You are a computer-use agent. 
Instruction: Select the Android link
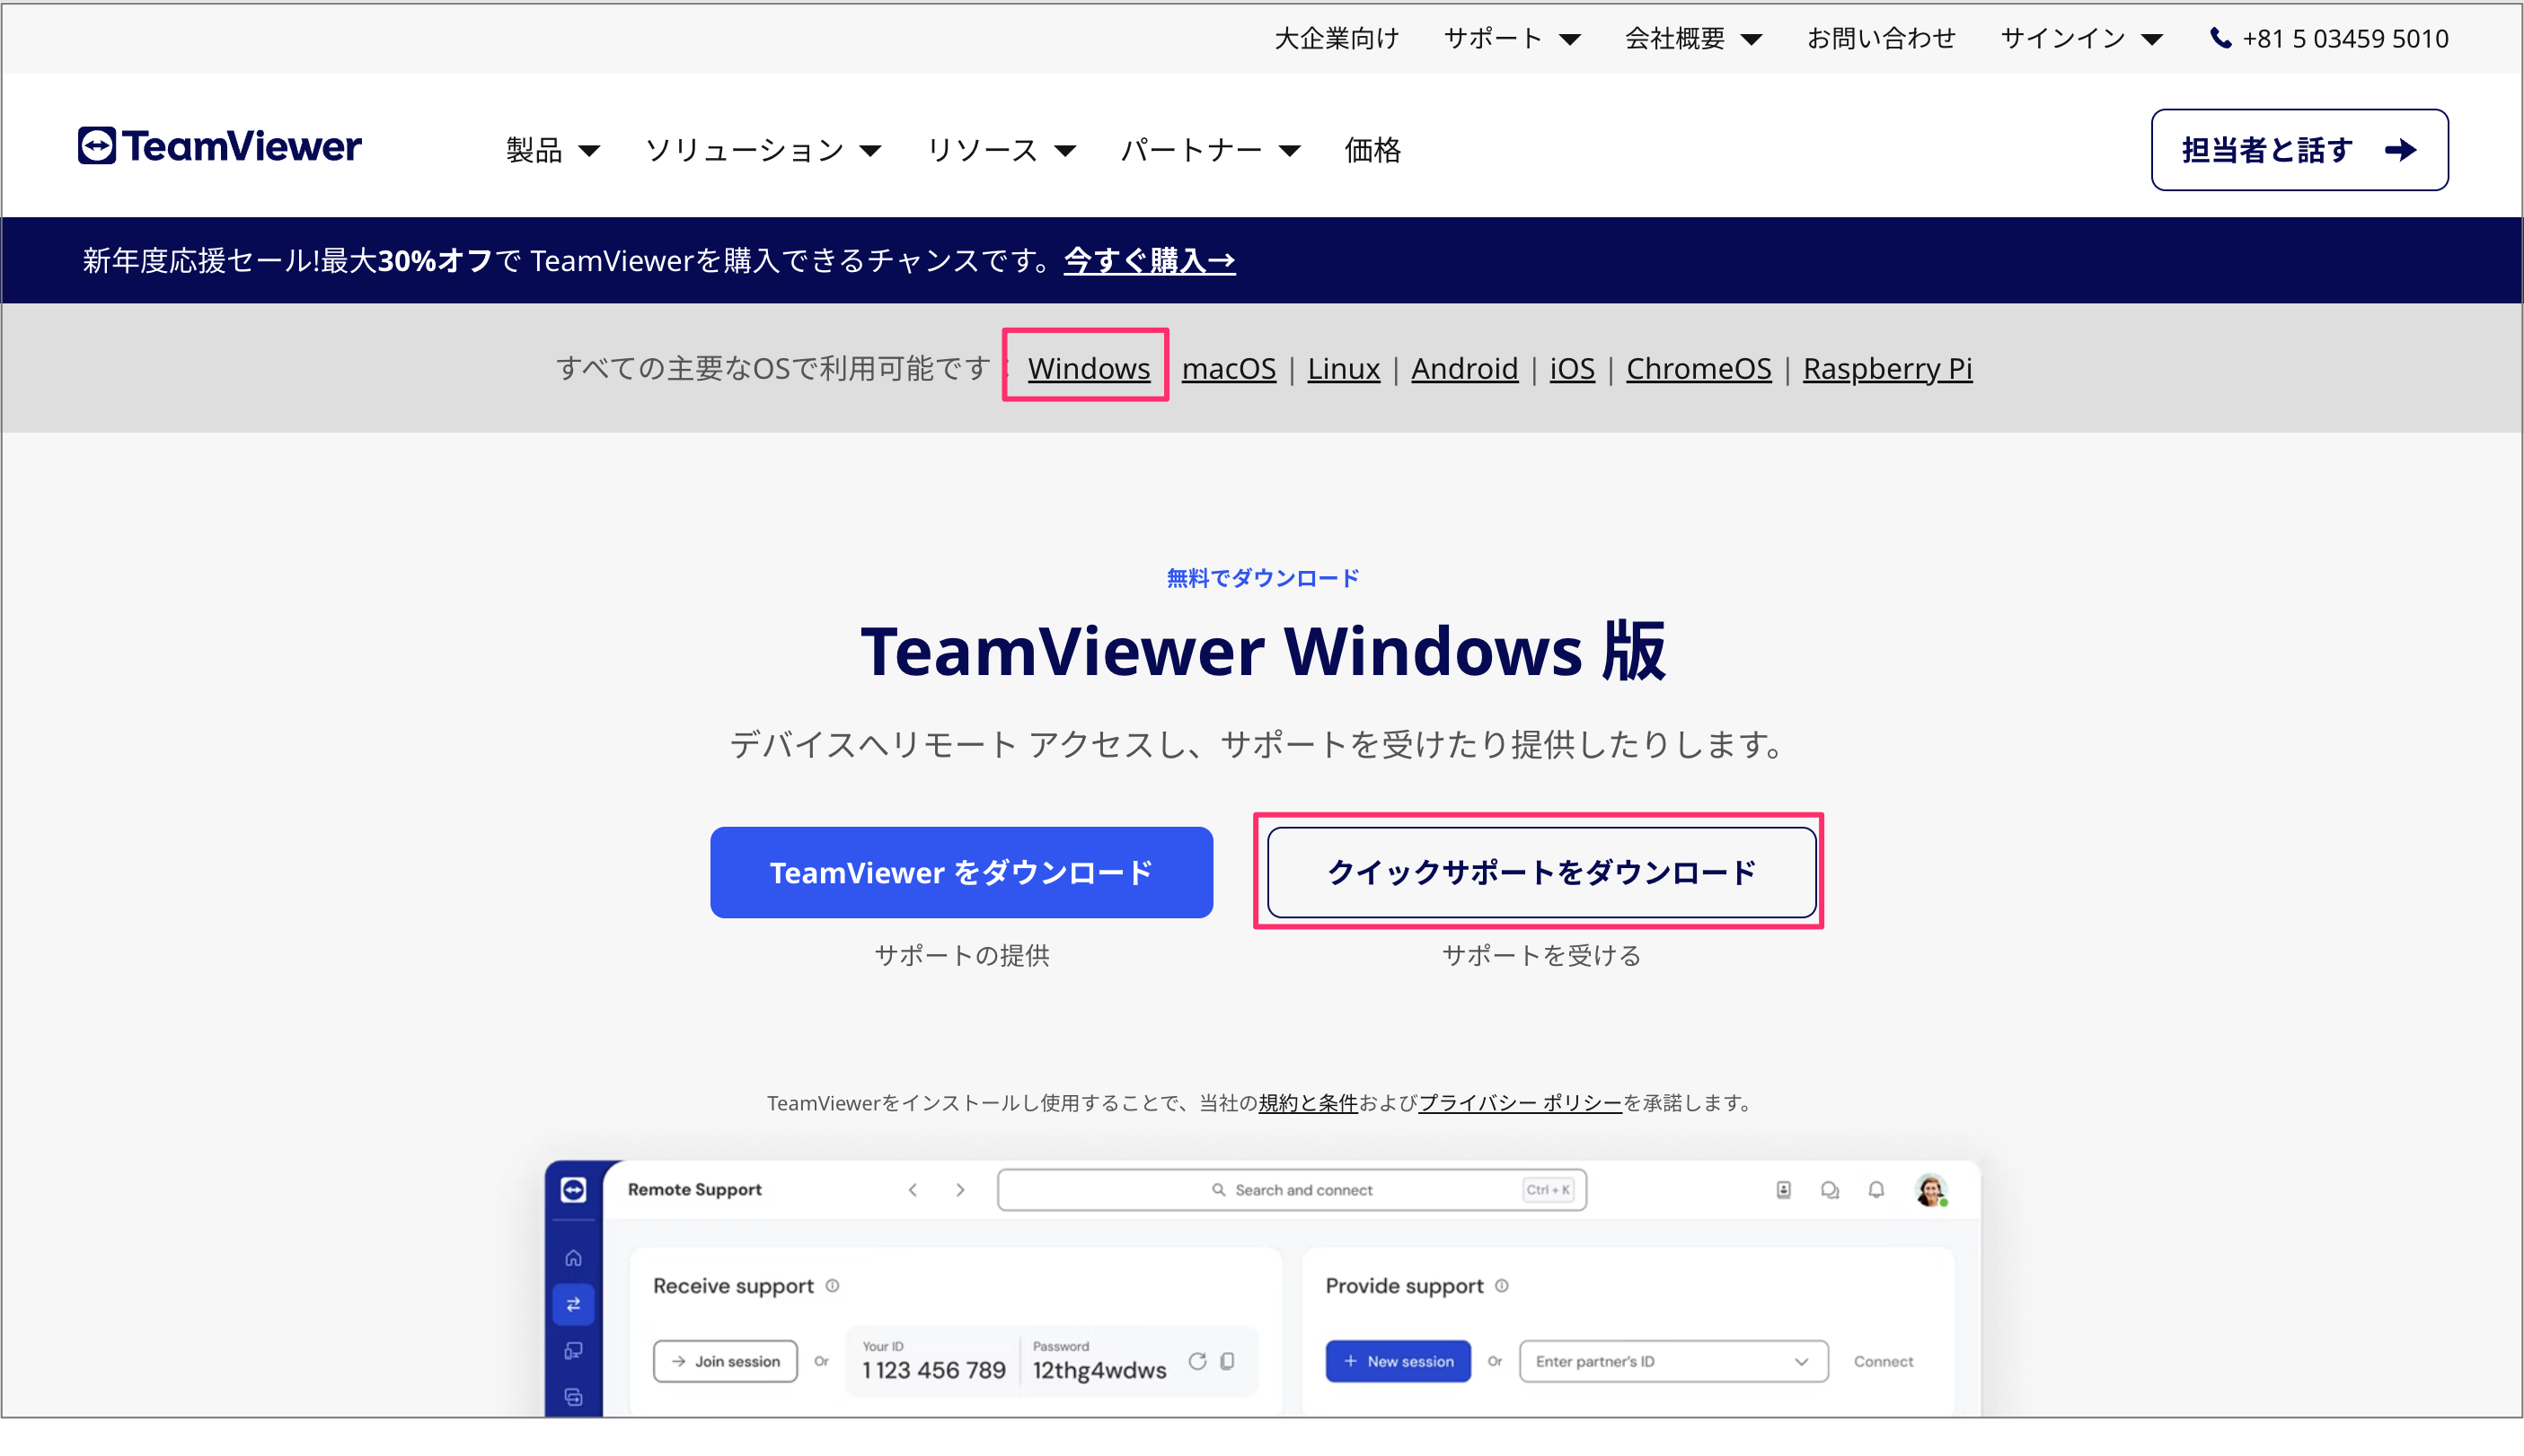1465,369
